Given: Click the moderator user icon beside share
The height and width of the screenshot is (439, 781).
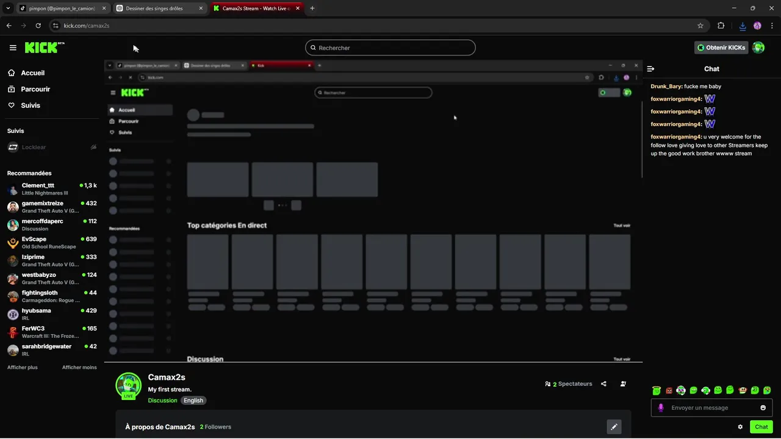Looking at the screenshot, I should pyautogui.click(x=623, y=384).
